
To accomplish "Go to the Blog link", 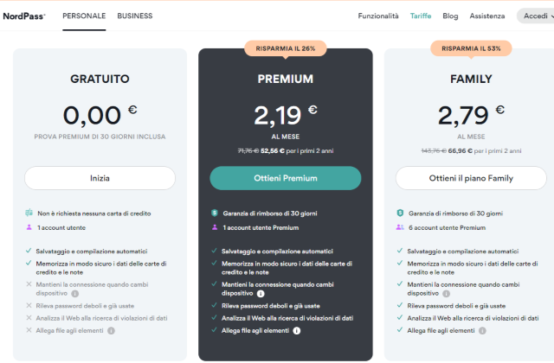I will (x=450, y=16).
